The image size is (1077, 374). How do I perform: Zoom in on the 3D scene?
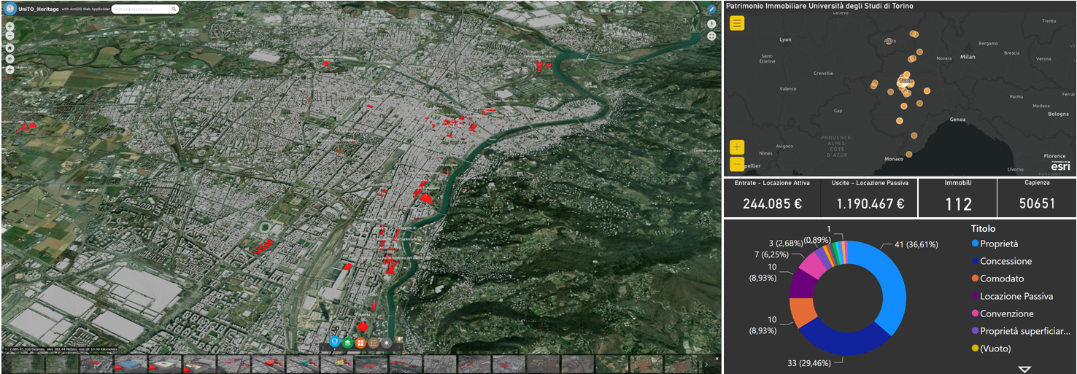(x=9, y=26)
